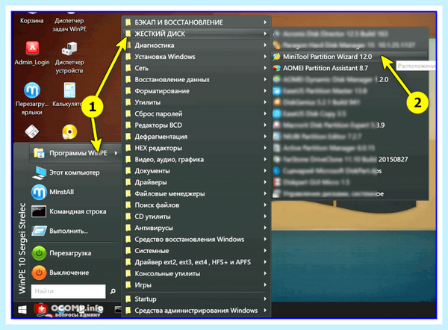Open Командная строка
The width and height of the screenshot is (448, 330).
coord(75,211)
